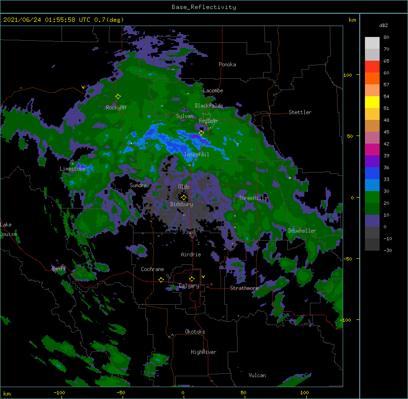Viewport: 408px width, 399px height.
Task: Click the yellow diamond marker beside RedDeer
Action: point(202,133)
